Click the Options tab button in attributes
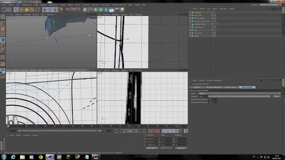This screenshot has width=285, height=160. [197, 87]
